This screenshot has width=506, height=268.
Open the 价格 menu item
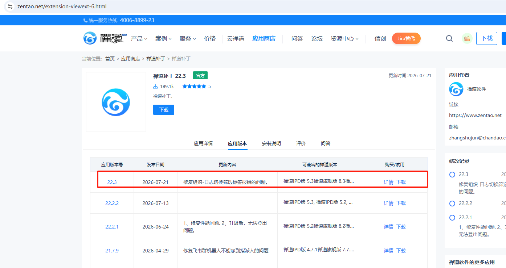pyautogui.click(x=210, y=38)
